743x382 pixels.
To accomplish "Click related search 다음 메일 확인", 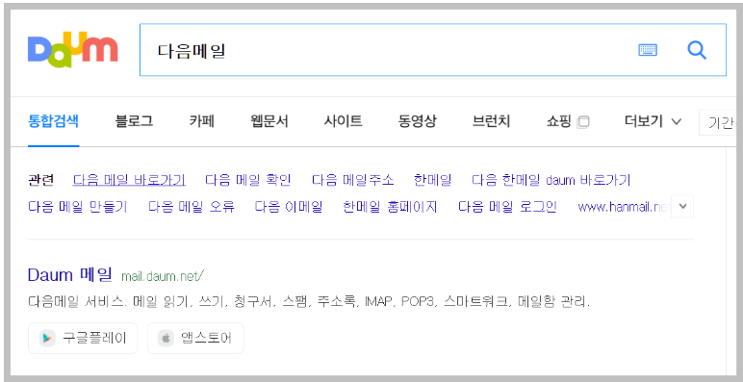I will click(247, 180).
